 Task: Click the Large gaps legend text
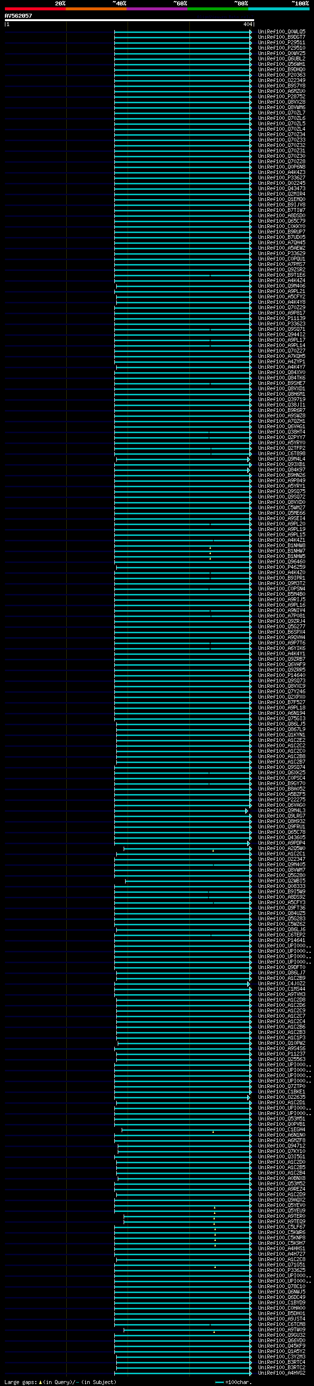(x=60, y=1382)
